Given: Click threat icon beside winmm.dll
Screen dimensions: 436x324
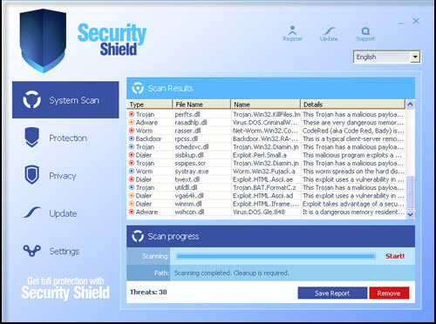Looking at the screenshot, I should [x=132, y=204].
